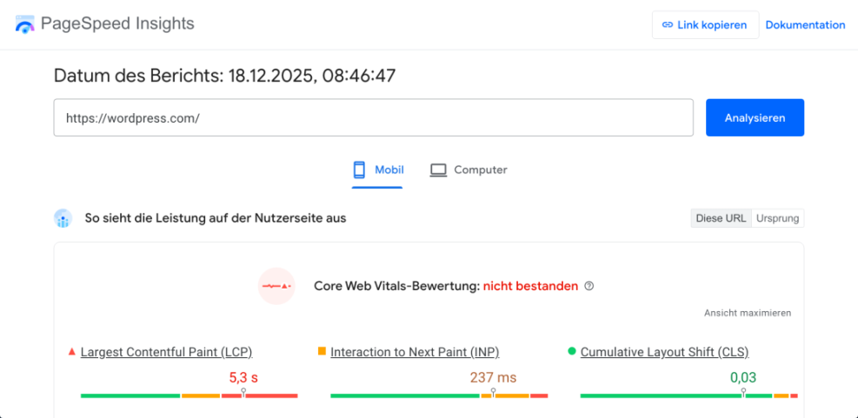Click the failed Core Web Vitals pulse icon

[276, 286]
